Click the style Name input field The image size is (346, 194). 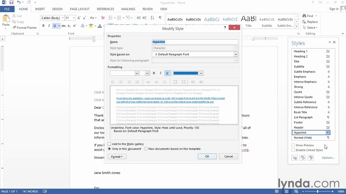coord(195,42)
